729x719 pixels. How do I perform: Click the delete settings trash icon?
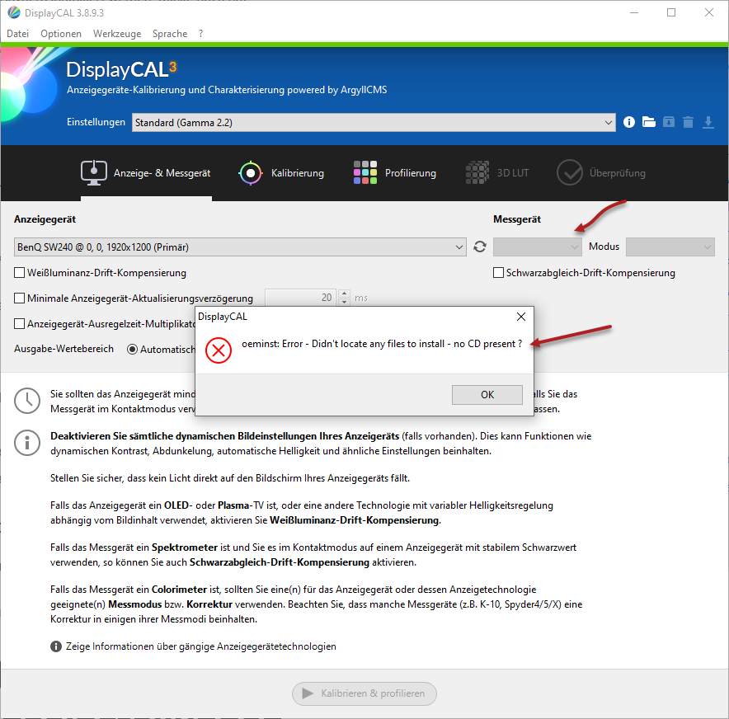[x=688, y=122]
